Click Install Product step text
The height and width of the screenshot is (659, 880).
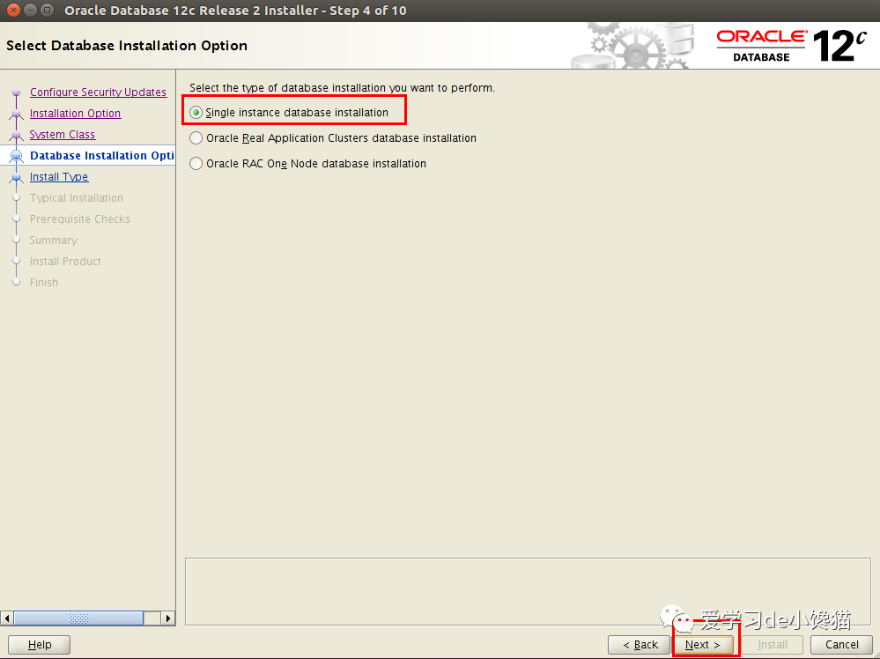(x=65, y=262)
